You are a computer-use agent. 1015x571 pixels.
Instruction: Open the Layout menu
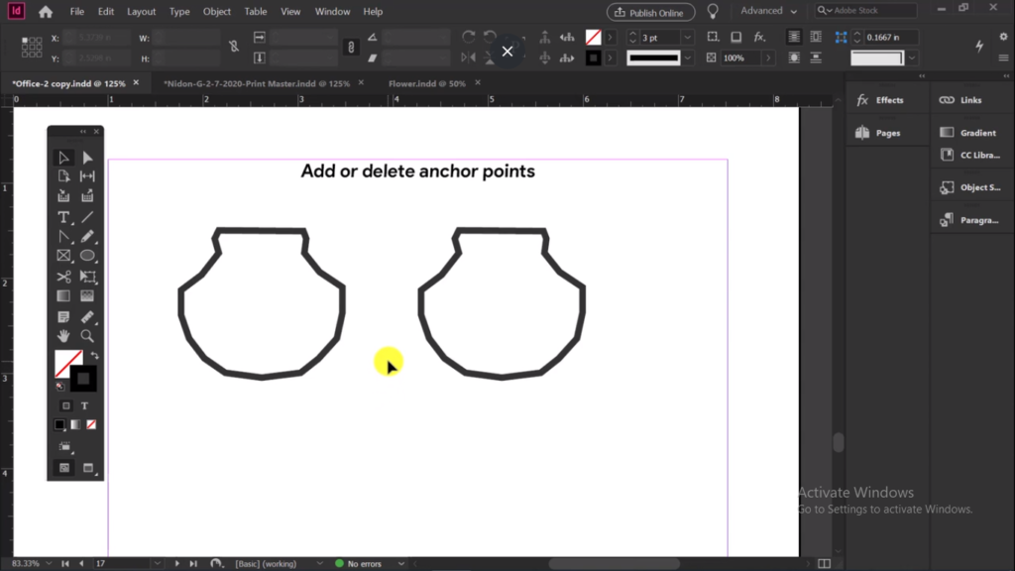coord(141,12)
